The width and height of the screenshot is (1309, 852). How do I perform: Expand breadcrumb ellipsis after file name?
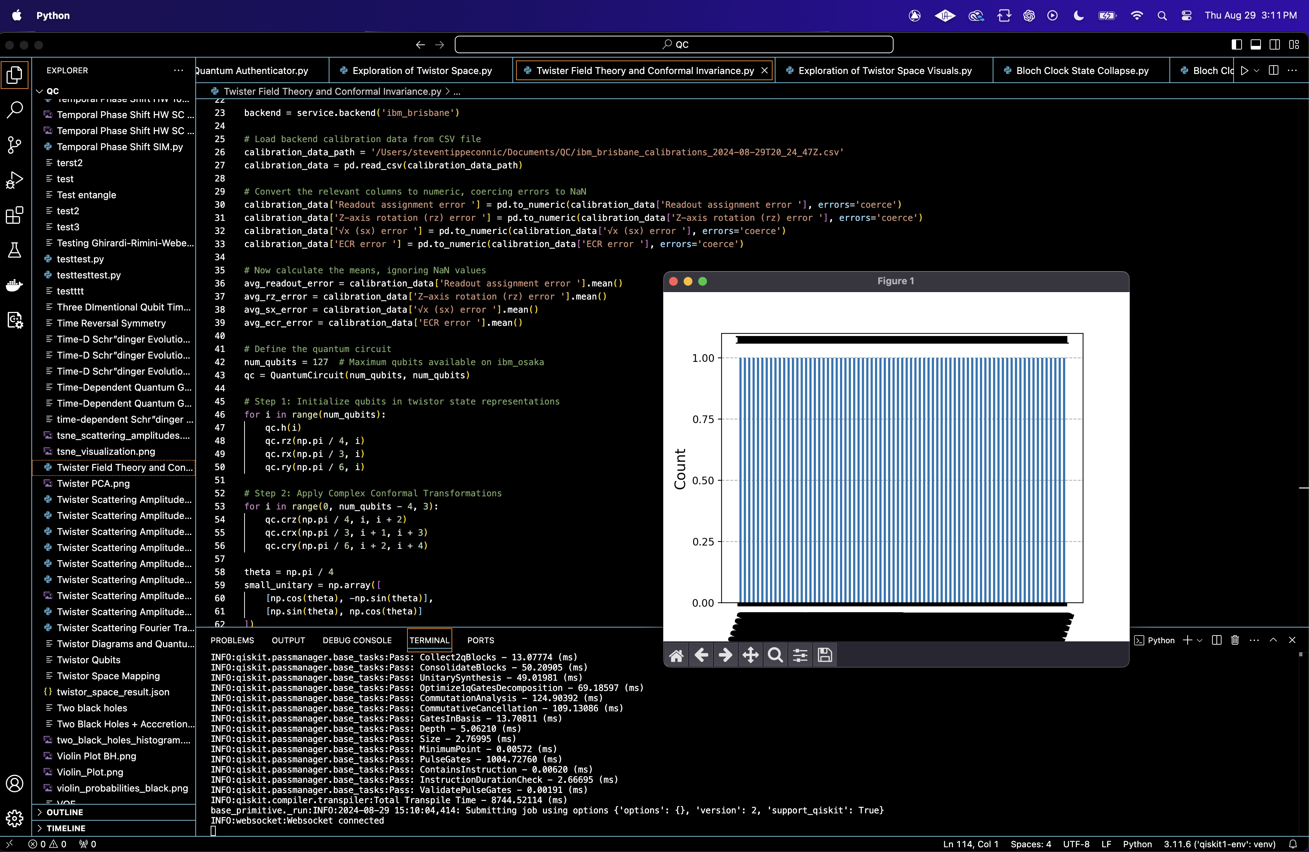pos(457,92)
